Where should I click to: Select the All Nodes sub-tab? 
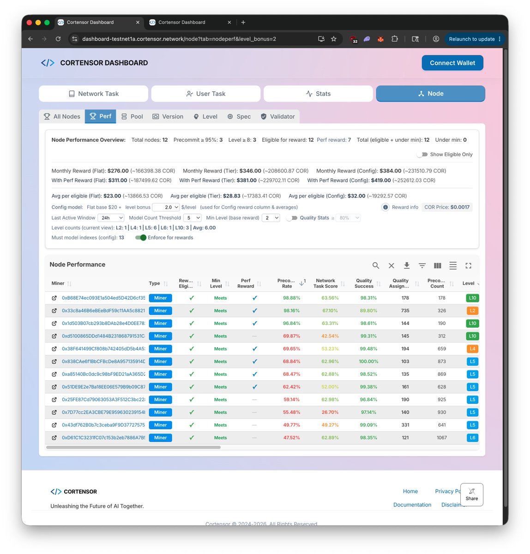(62, 116)
